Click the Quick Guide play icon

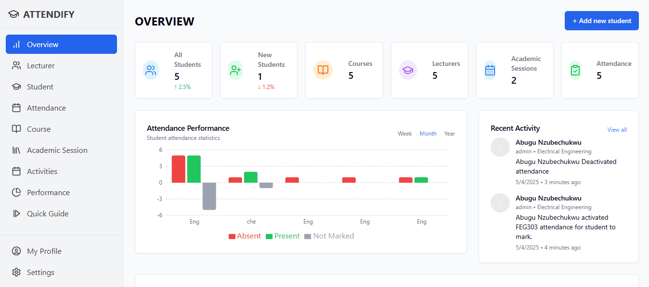[x=16, y=213]
